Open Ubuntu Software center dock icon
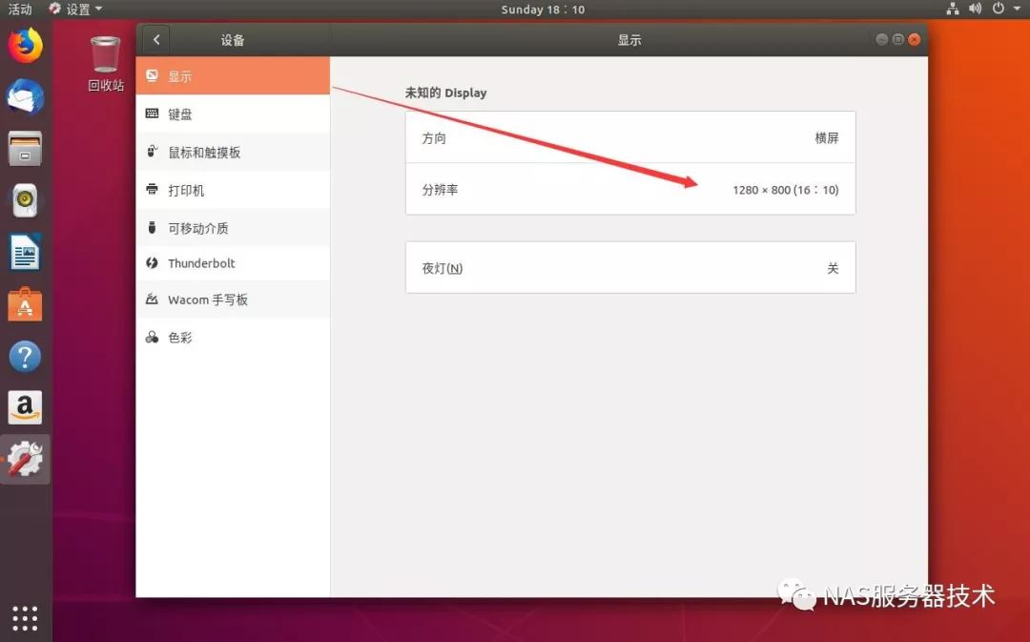This screenshot has height=642, width=1030. point(25,304)
